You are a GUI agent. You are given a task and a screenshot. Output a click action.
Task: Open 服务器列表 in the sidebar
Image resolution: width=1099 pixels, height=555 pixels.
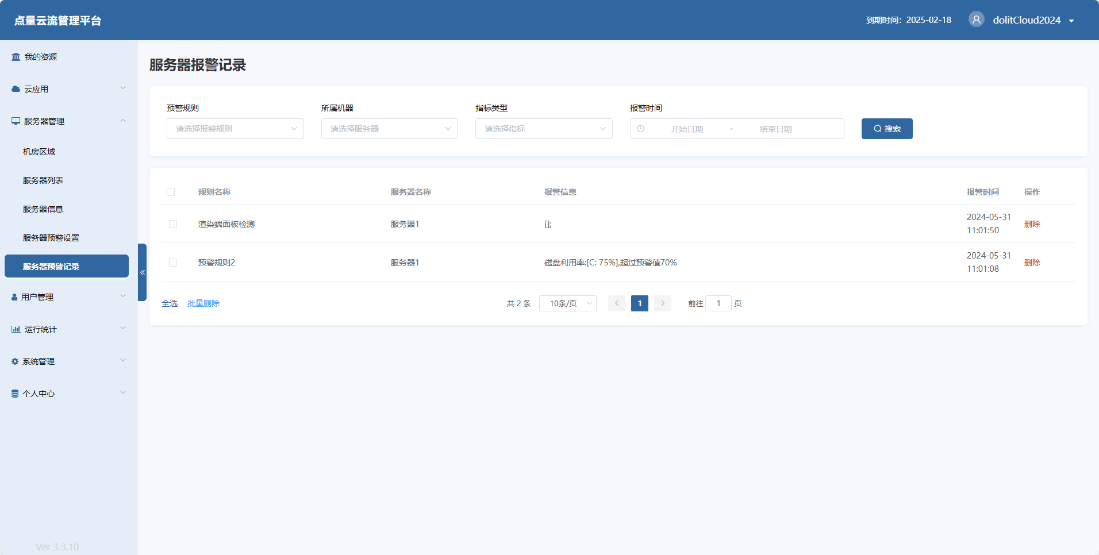click(43, 180)
